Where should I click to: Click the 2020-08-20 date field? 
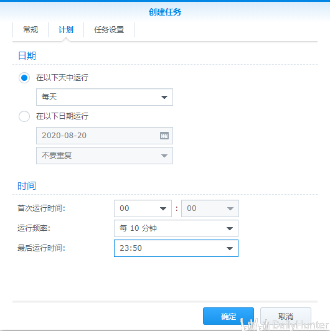click(105, 136)
